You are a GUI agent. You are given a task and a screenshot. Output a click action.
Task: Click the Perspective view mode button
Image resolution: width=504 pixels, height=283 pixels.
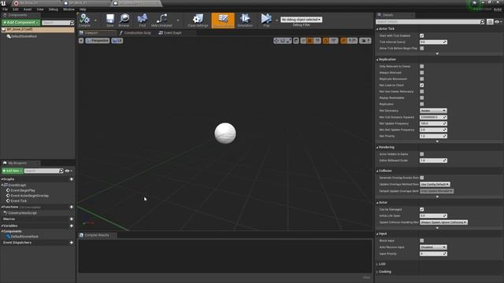[x=98, y=40]
